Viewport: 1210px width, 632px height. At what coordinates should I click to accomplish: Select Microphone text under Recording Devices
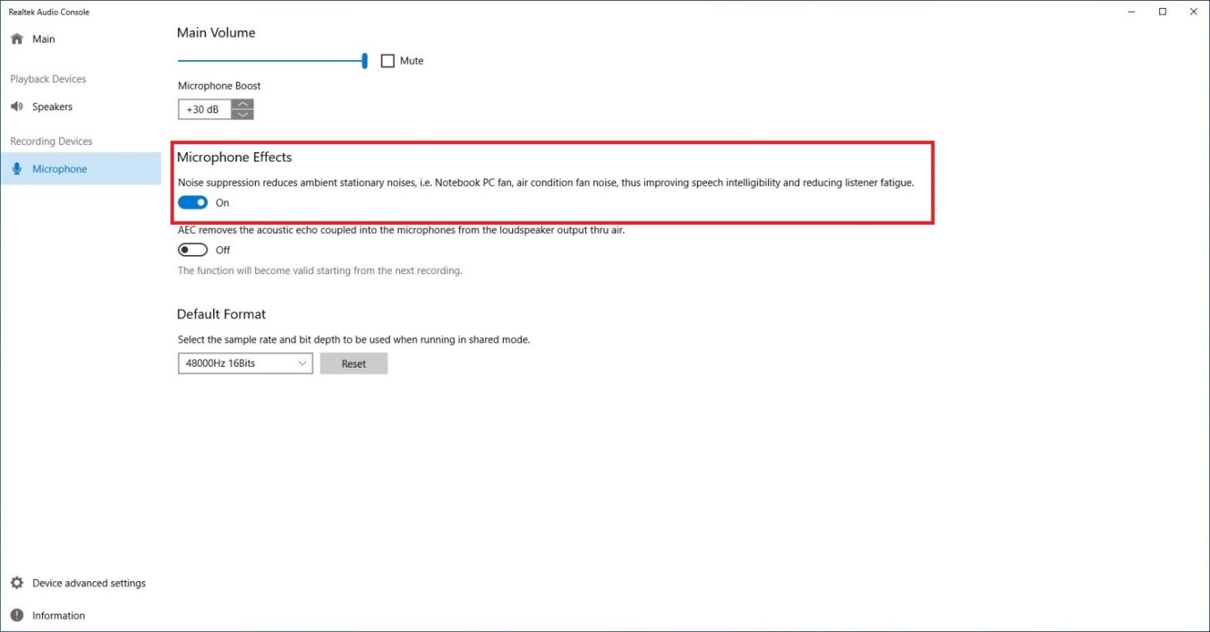(x=59, y=169)
